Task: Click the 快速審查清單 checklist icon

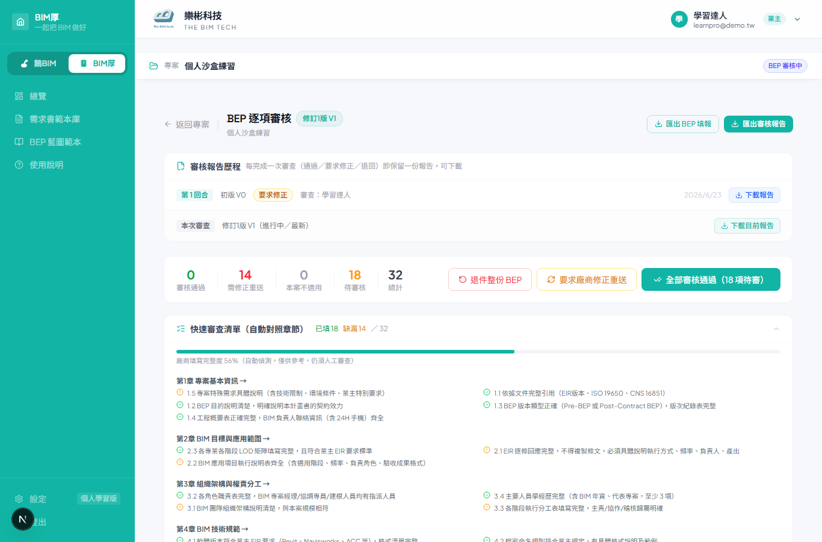Action: (181, 329)
